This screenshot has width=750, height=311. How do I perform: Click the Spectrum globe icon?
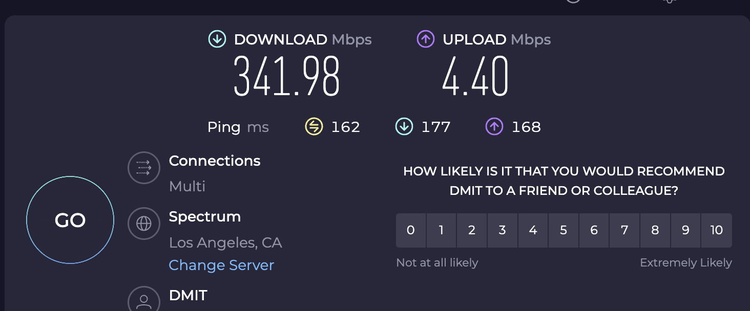click(144, 224)
